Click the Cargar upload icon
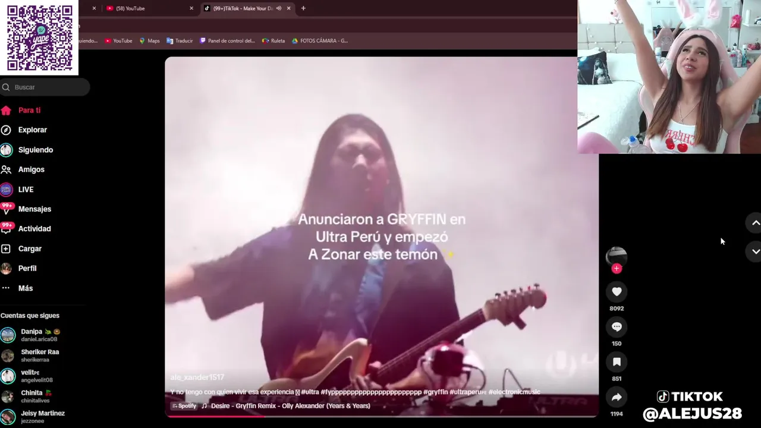 [x=6, y=248]
